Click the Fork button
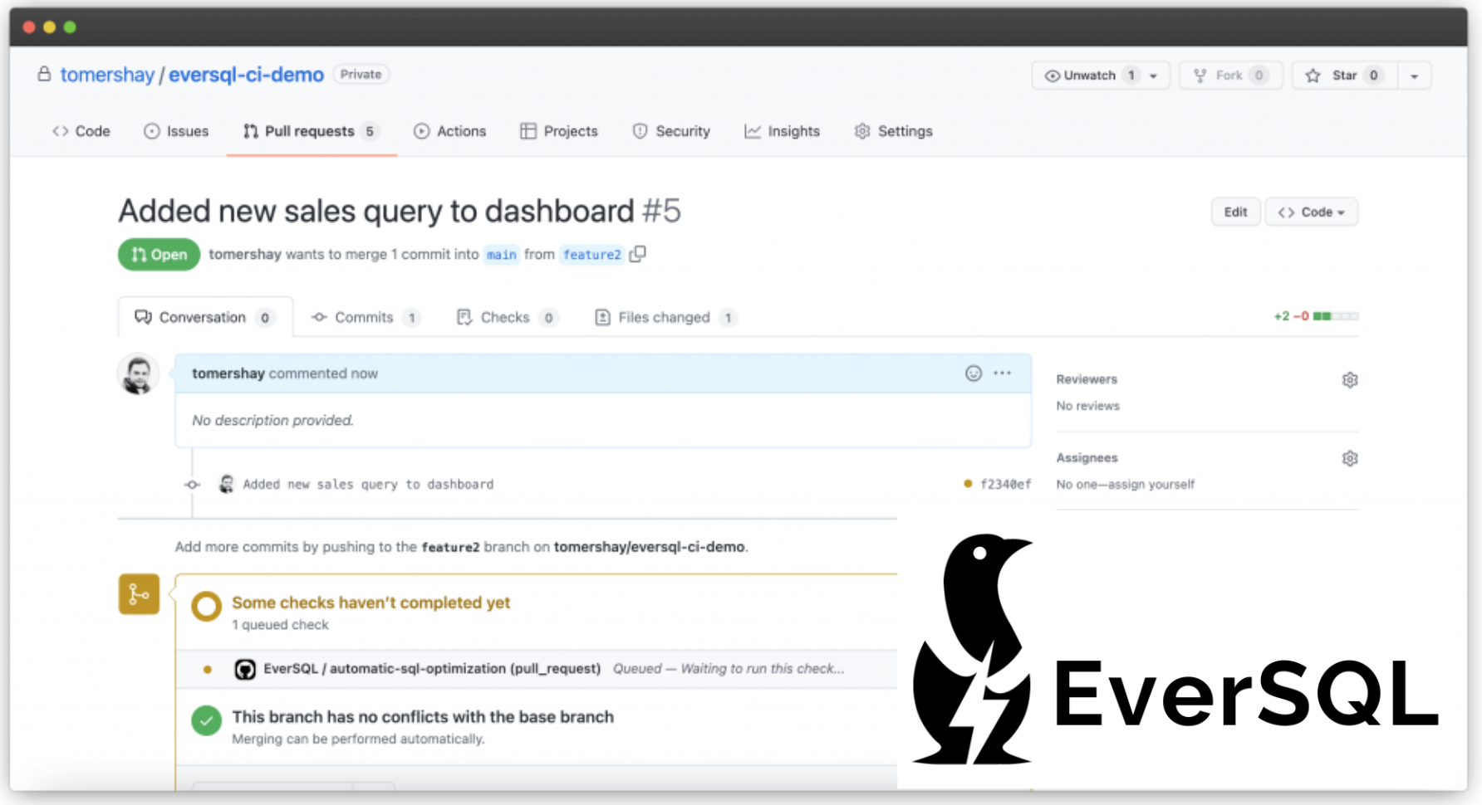Screen dimensions: 1482x805 (x=1230, y=76)
